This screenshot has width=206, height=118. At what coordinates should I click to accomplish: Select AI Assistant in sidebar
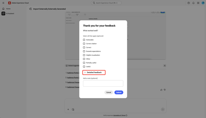click(x=10, y=13)
